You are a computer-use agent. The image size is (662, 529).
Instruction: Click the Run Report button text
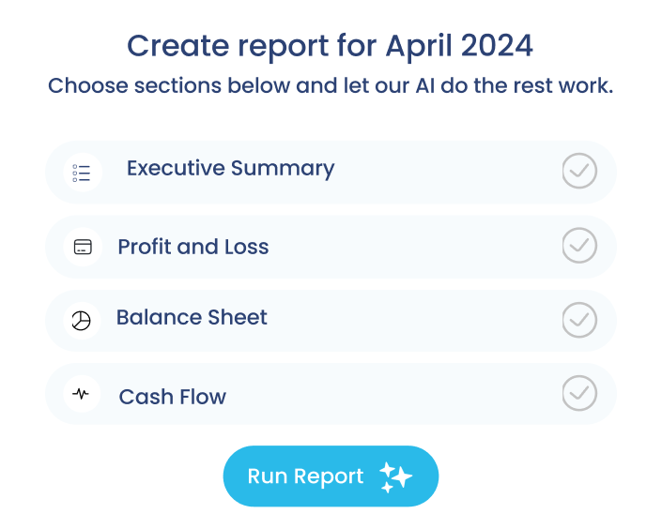coord(305,476)
